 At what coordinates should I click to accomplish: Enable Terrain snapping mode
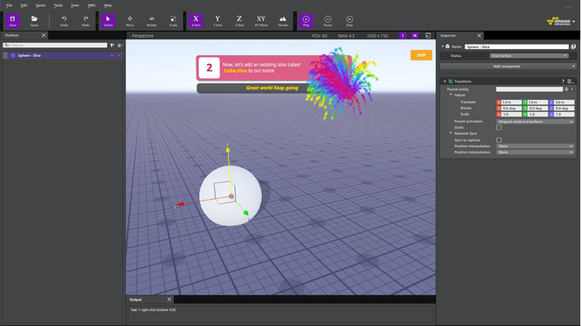283,21
